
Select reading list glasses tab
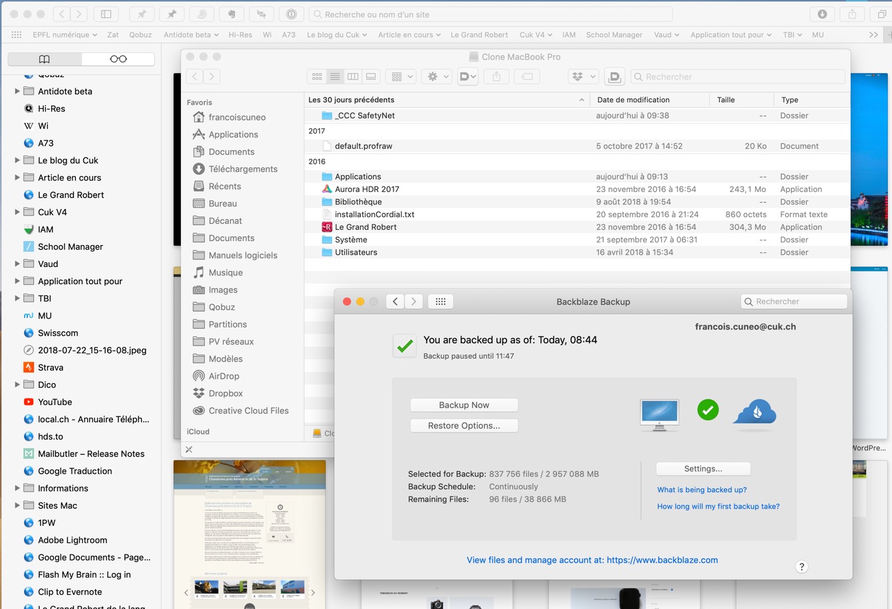118,59
